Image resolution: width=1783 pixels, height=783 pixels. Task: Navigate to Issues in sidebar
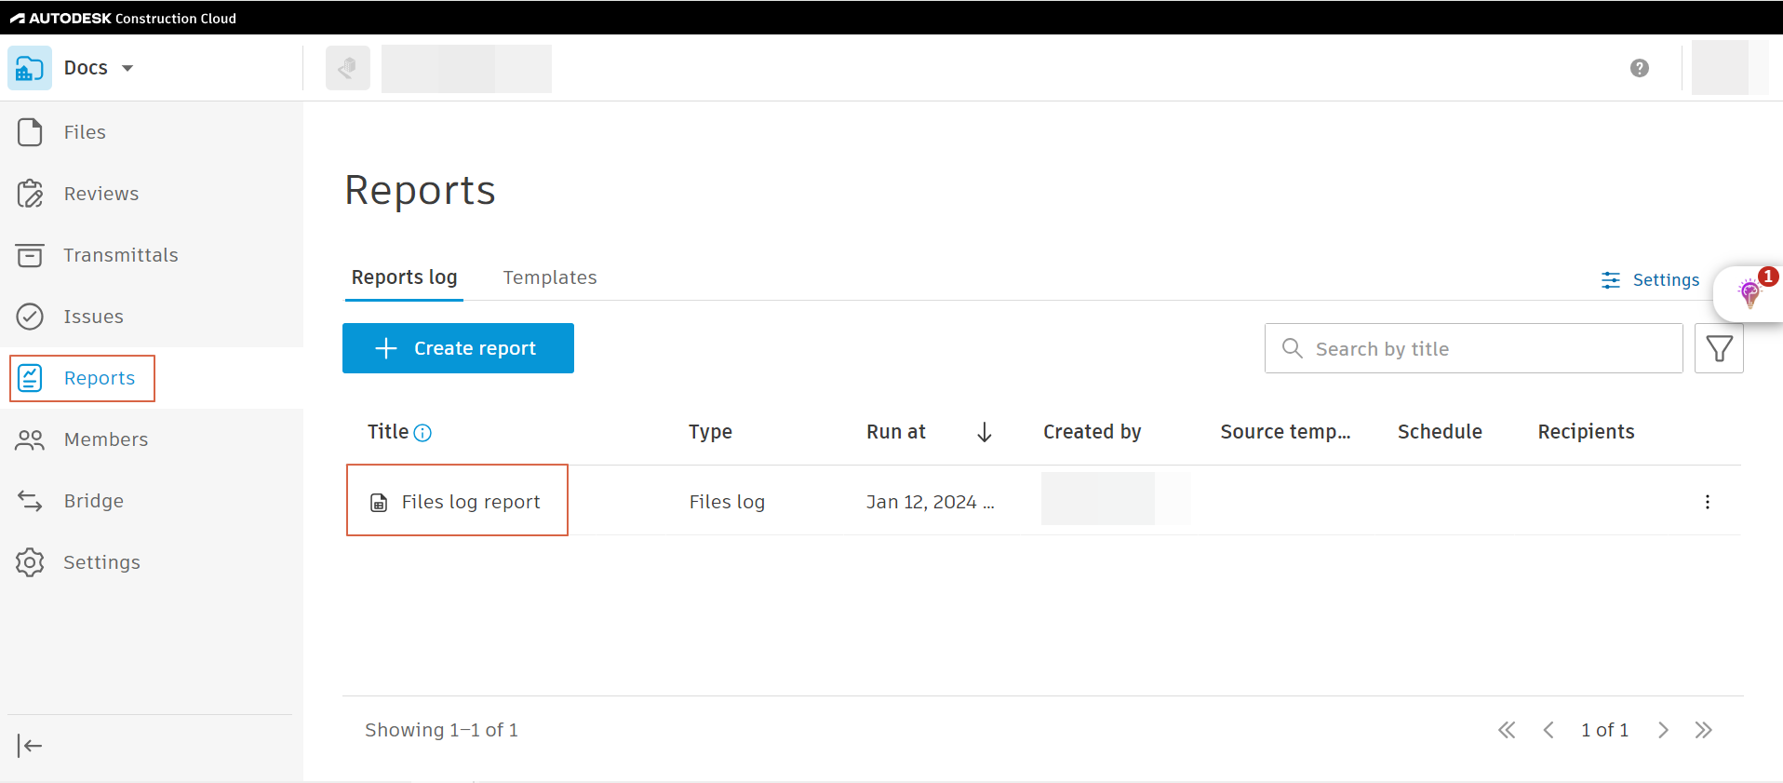pyautogui.click(x=93, y=317)
